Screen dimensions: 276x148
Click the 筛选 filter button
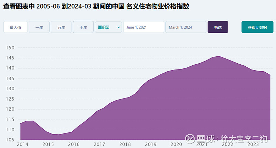tap(218, 27)
